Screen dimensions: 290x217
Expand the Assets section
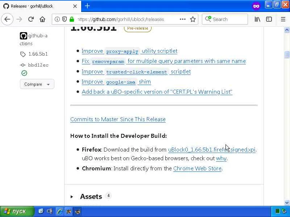[x=72, y=197]
